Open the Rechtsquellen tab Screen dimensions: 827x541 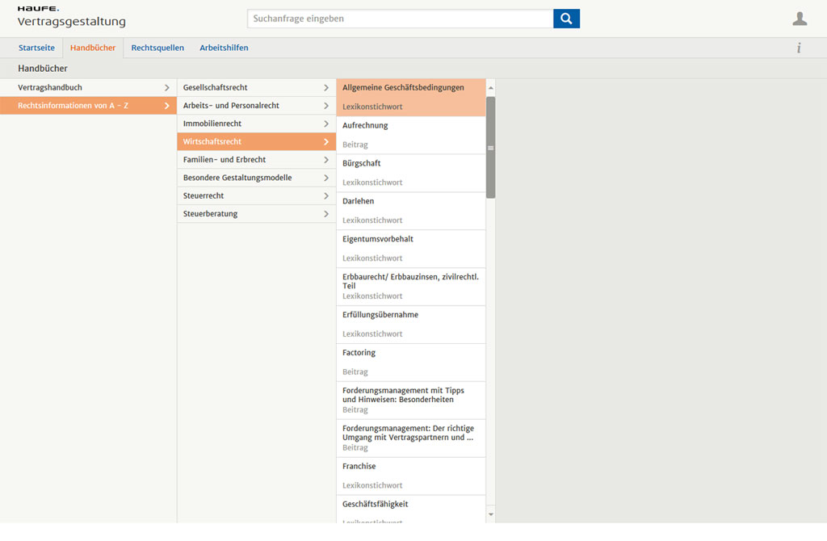tap(157, 48)
